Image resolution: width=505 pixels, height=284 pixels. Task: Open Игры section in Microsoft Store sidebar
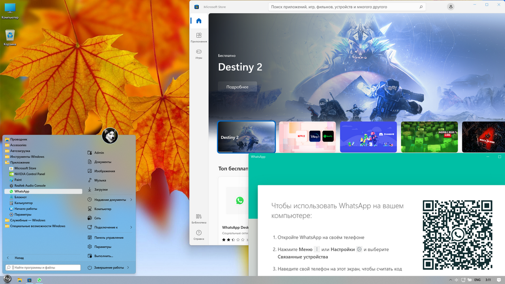click(x=198, y=54)
